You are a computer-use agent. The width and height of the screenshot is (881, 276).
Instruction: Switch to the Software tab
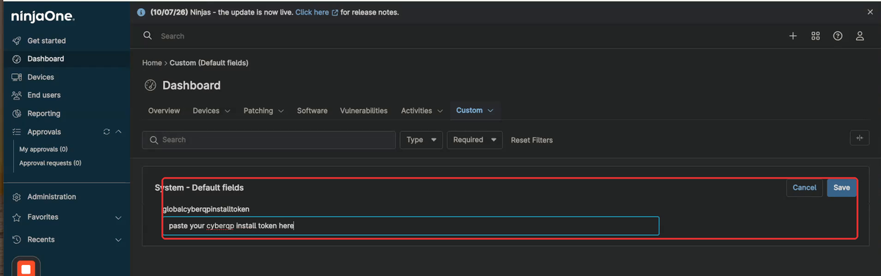coord(312,111)
